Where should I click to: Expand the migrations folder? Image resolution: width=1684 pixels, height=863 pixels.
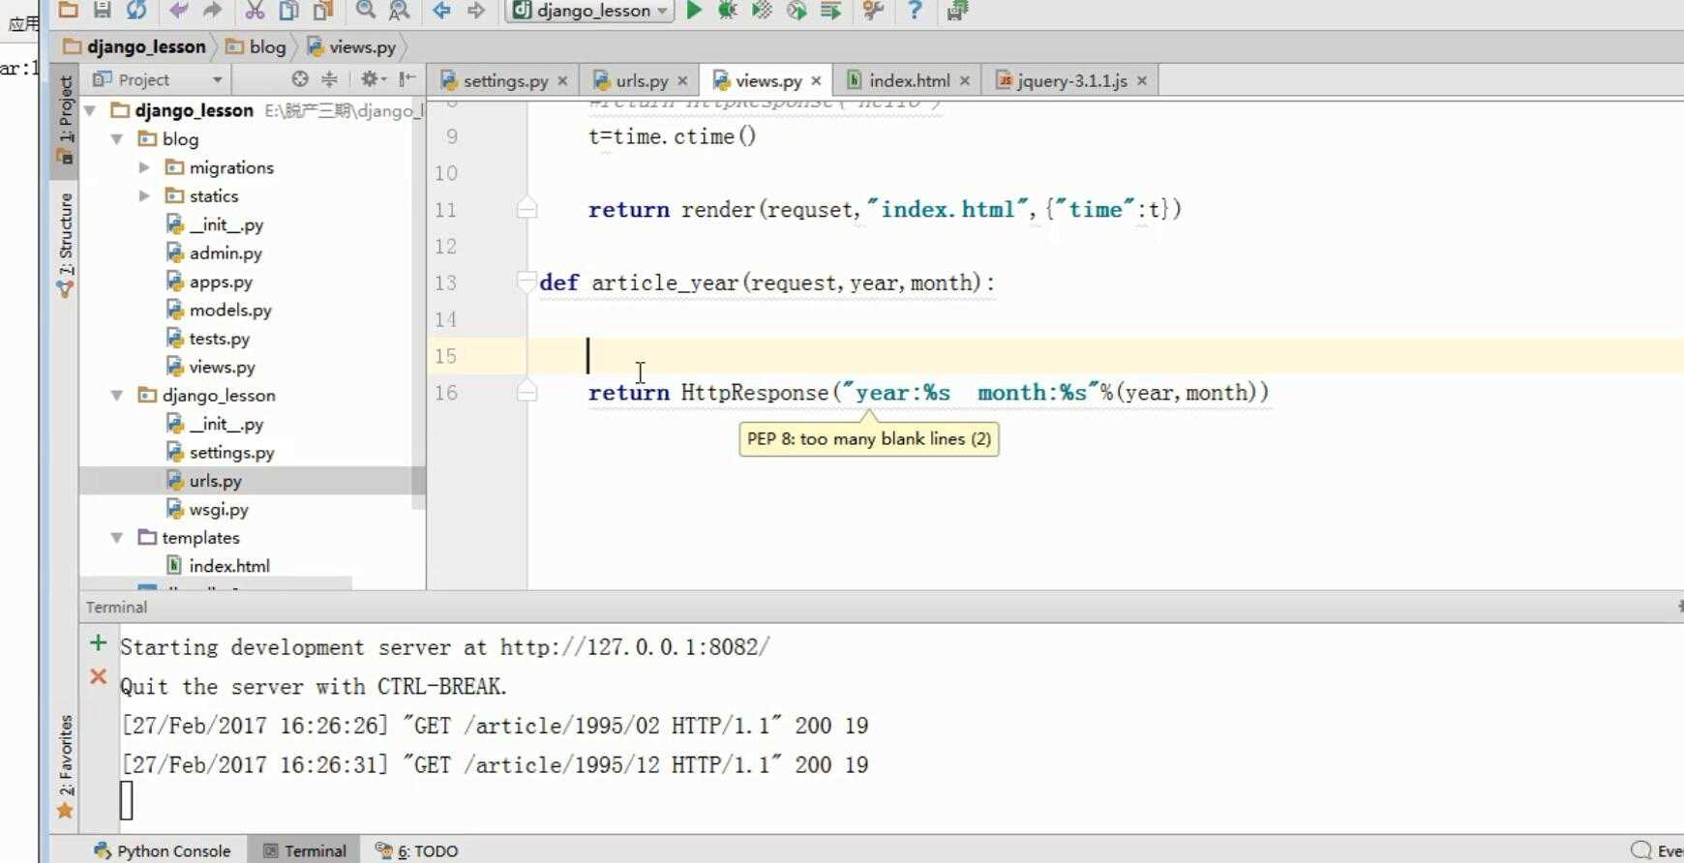[144, 167]
